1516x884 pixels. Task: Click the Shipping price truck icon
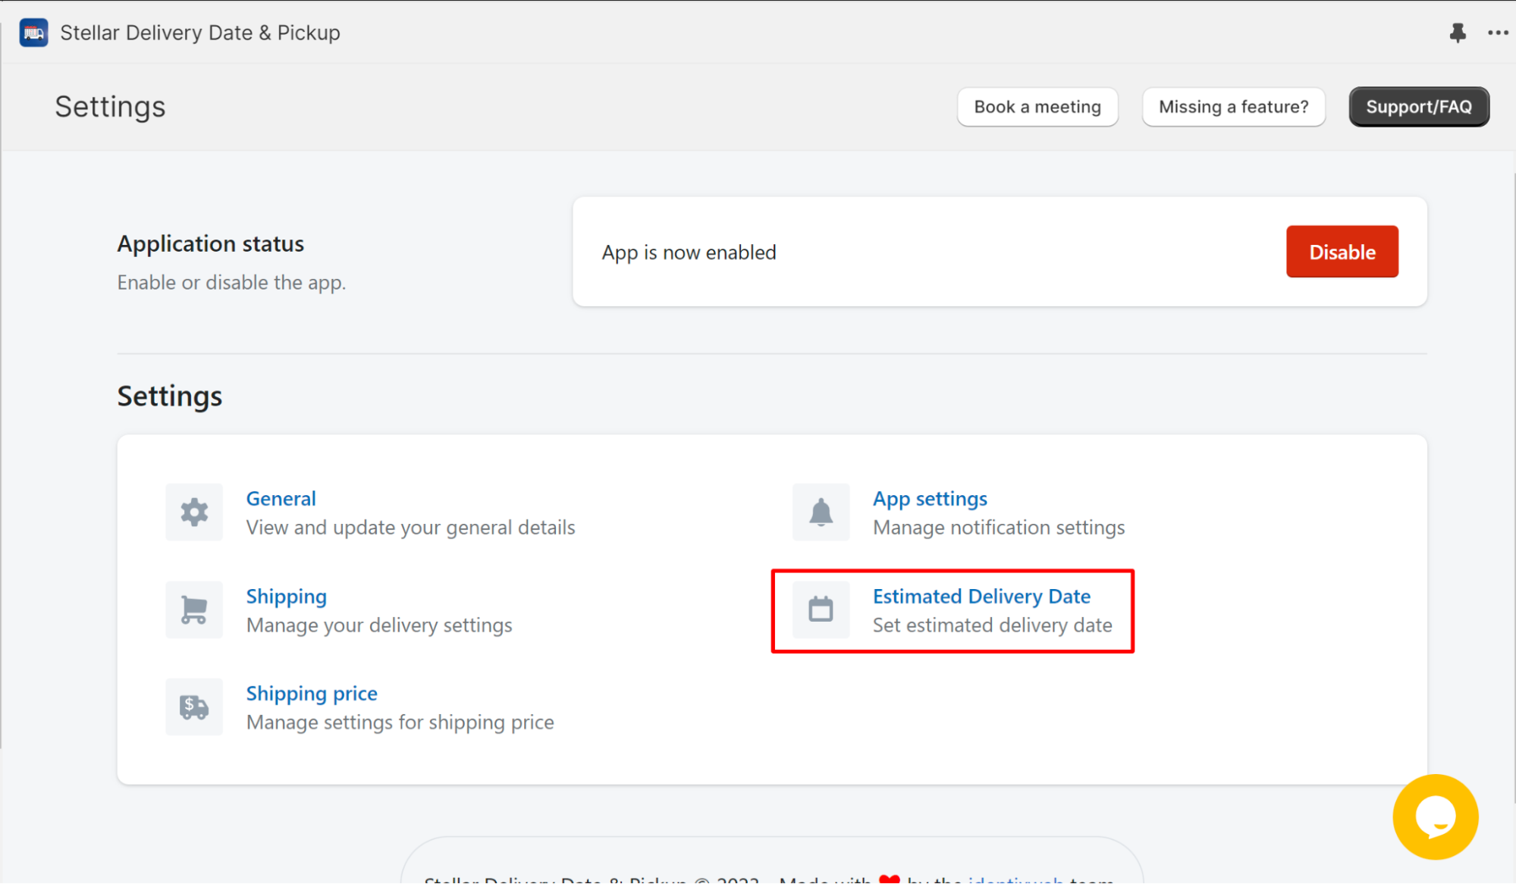click(193, 707)
